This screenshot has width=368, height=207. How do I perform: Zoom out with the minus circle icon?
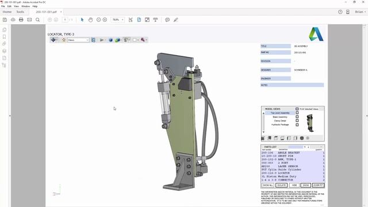(98, 20)
